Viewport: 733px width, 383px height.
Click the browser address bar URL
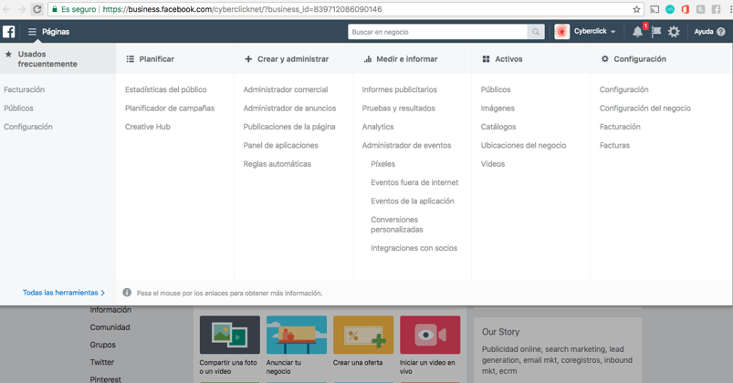point(242,9)
